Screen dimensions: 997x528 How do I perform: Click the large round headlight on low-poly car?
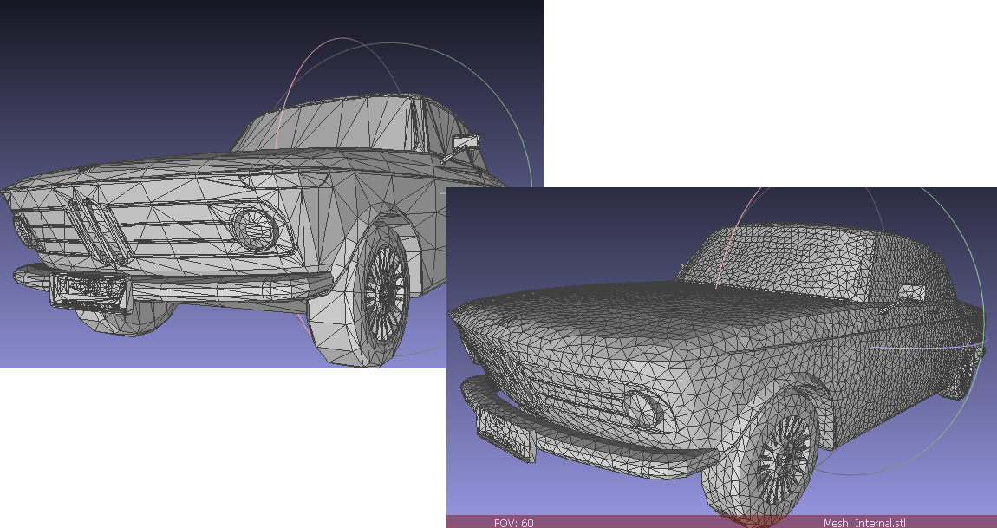[x=256, y=226]
